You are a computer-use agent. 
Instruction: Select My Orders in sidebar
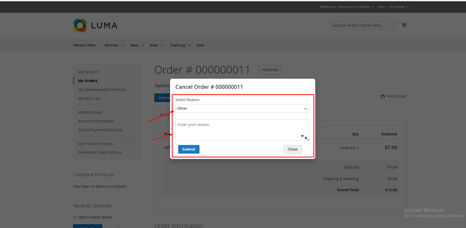coord(88,81)
